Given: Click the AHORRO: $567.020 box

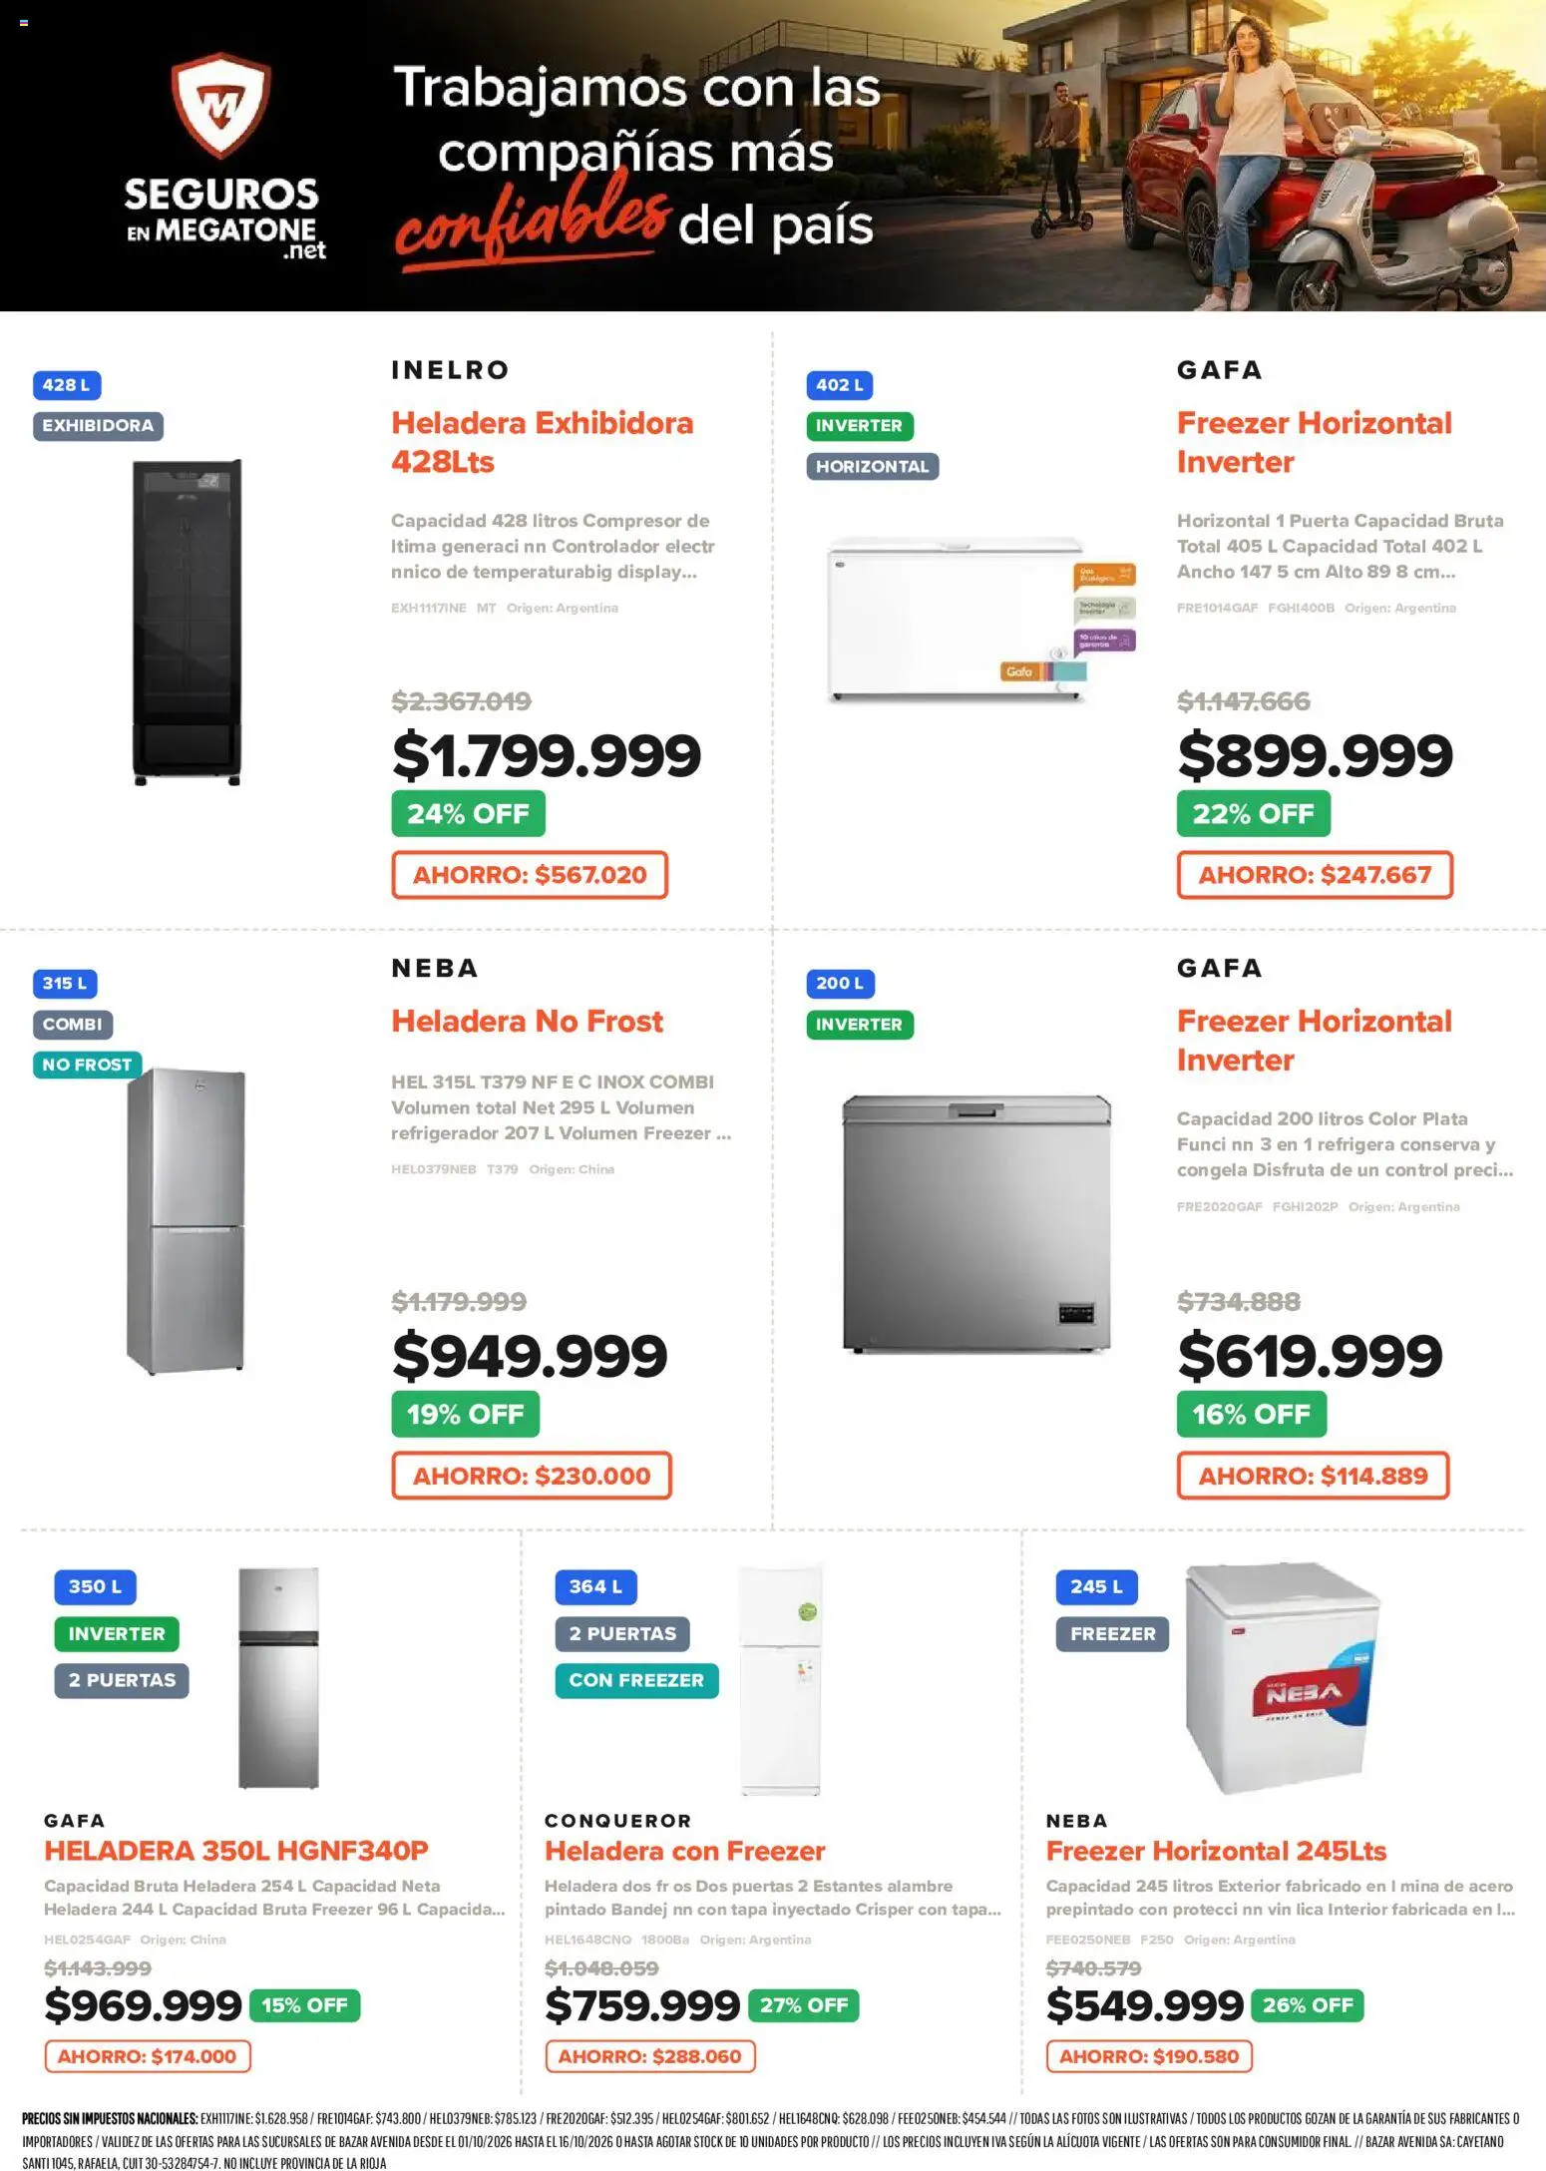Looking at the screenshot, I should click(530, 875).
